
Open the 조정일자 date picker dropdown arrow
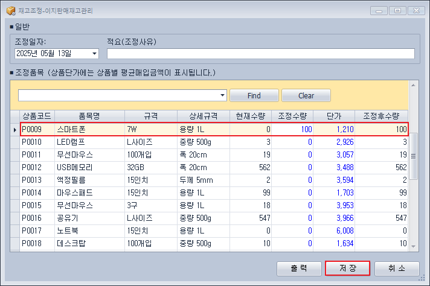94,54
